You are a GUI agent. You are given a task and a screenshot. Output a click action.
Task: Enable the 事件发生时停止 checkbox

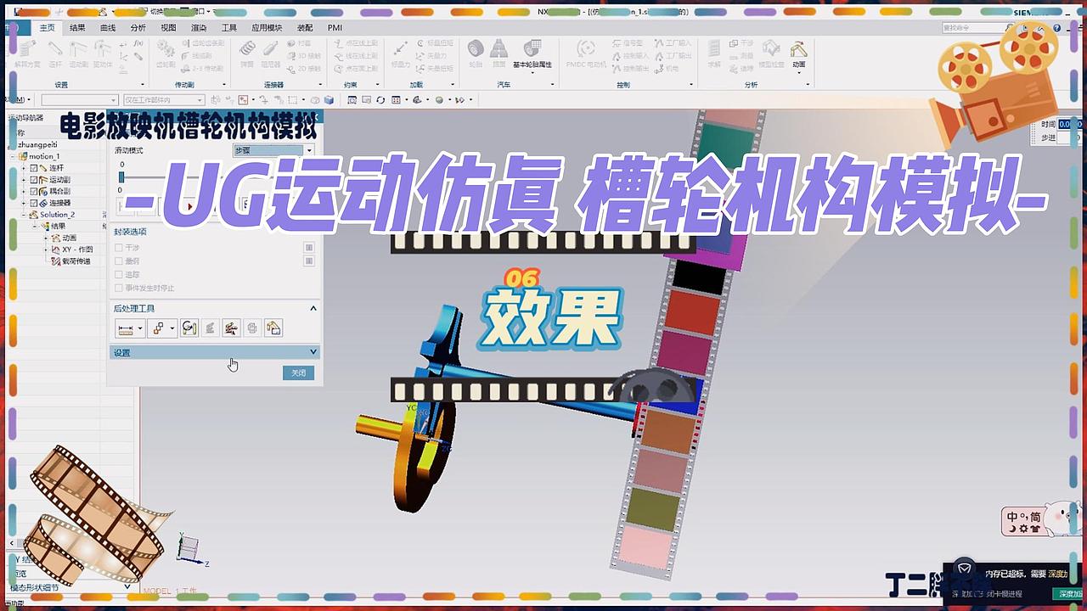pos(119,289)
